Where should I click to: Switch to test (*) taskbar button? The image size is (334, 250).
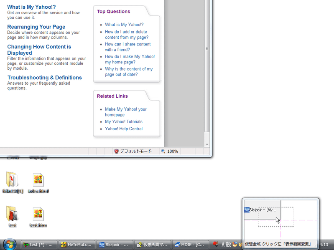click(39, 245)
